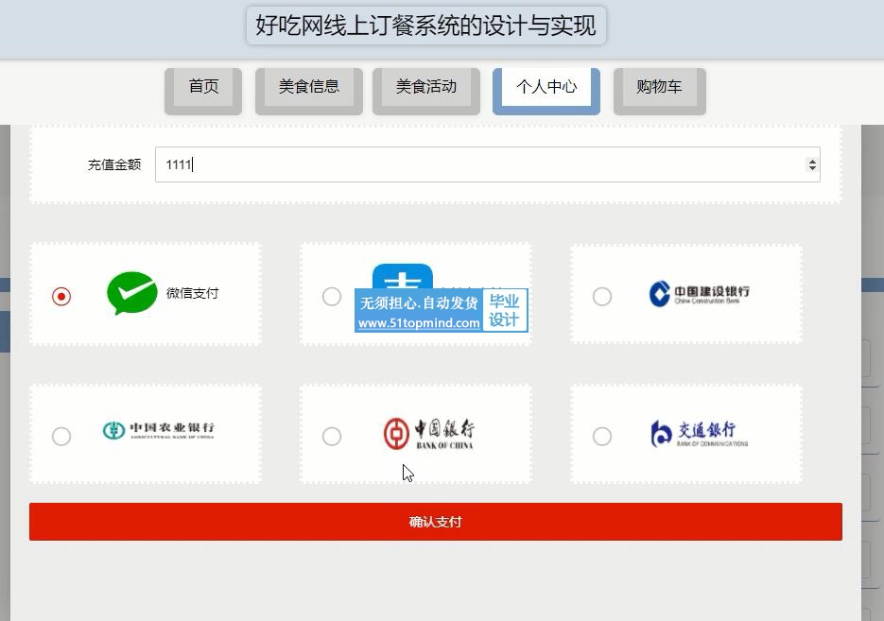Choose the 中国农业银行 radio button

(61, 436)
